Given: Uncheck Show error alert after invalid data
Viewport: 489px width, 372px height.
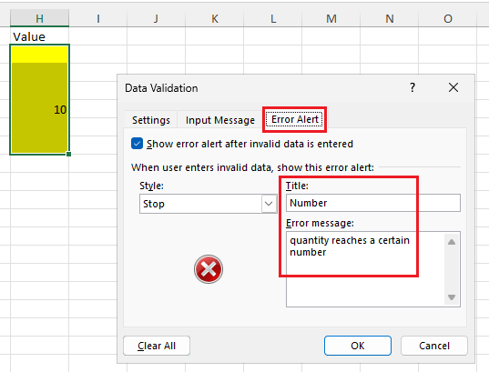Looking at the screenshot, I should point(137,144).
